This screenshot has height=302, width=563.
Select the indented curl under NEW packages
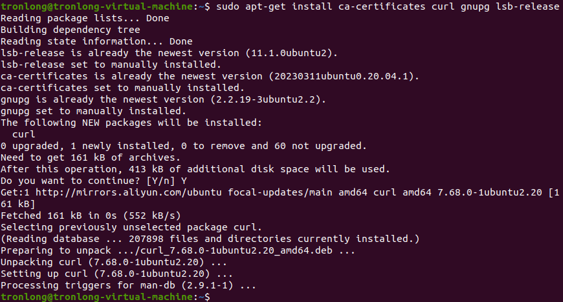(x=23, y=134)
